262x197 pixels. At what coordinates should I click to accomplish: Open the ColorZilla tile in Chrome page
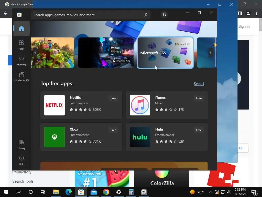tap(162, 179)
